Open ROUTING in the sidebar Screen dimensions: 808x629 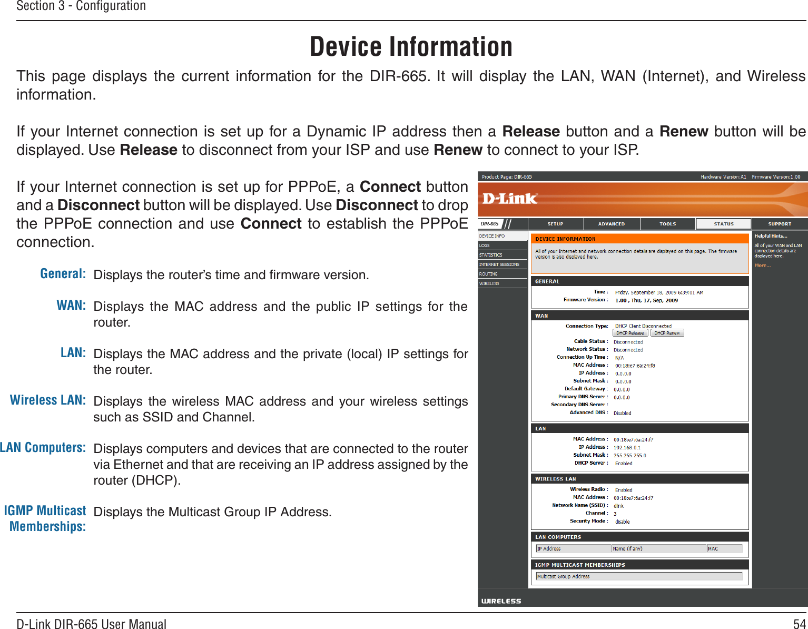502,274
